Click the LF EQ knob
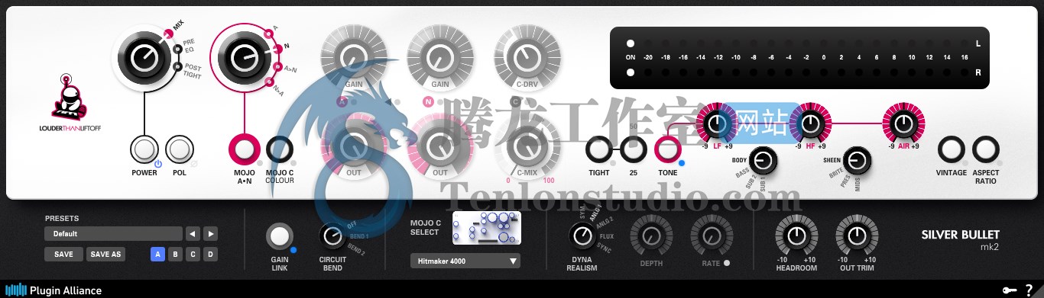 (x=716, y=123)
